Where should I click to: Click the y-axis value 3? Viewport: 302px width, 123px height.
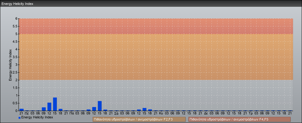tap(17, 65)
